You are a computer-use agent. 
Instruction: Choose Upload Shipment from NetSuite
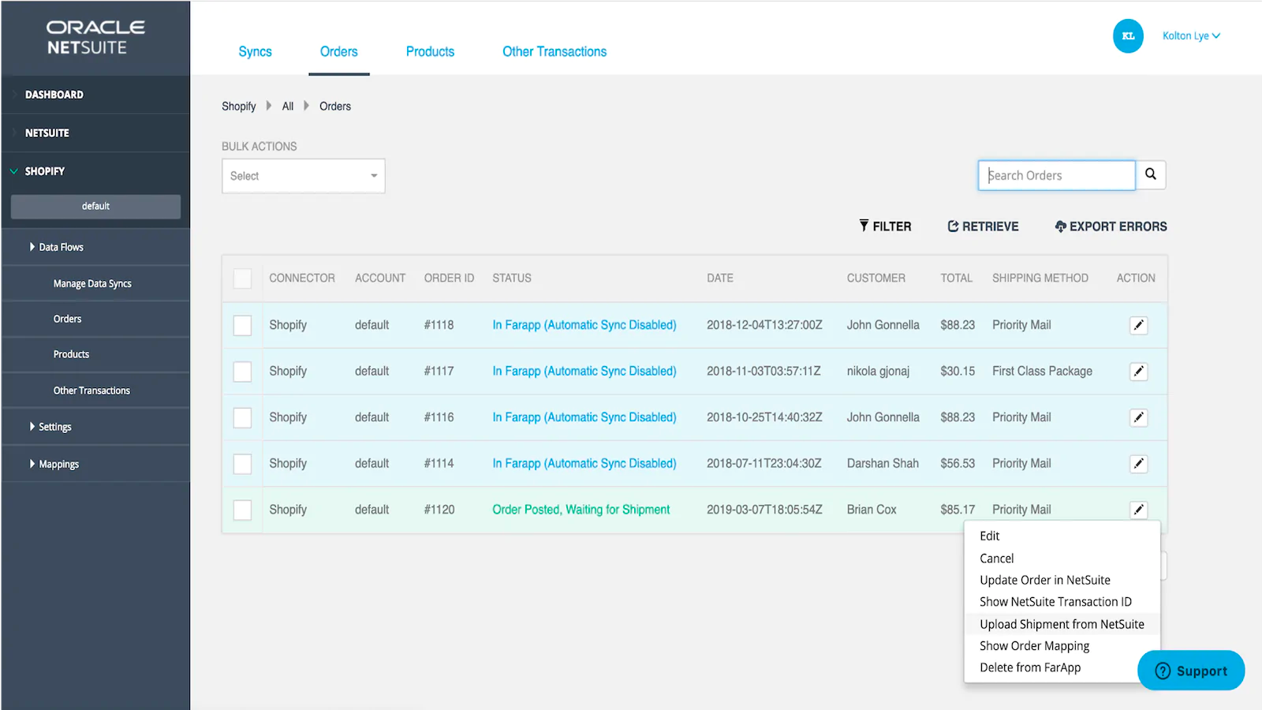[1062, 624]
